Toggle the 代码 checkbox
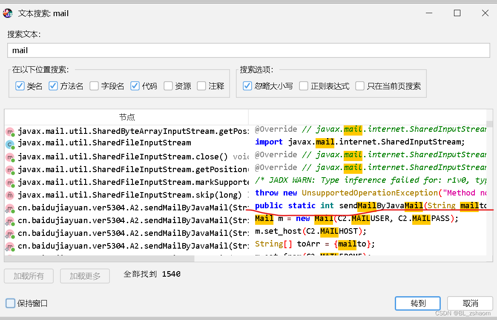497x320 pixels. pos(135,86)
